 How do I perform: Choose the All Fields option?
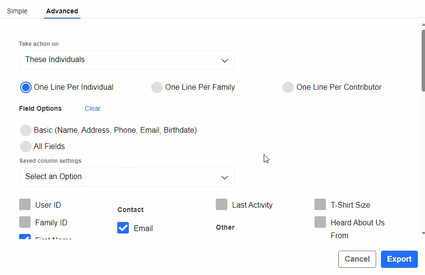click(x=25, y=146)
